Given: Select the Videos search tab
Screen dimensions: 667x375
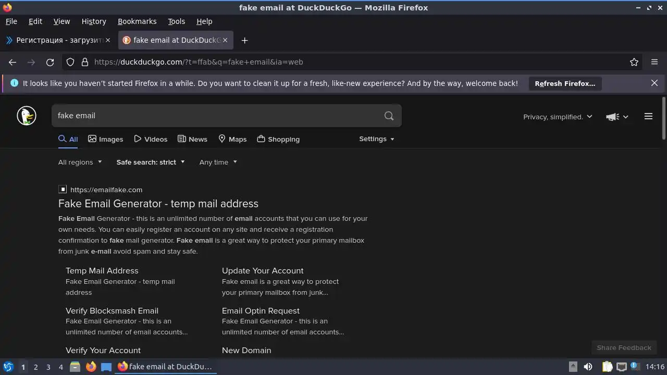Looking at the screenshot, I should click(x=151, y=139).
